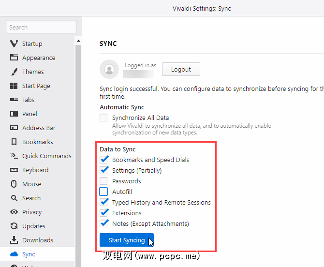Open Mouse settings section
324x267 pixels.
[x=32, y=184]
